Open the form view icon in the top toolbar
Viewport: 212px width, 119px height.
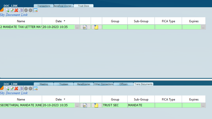(x=35, y=10)
